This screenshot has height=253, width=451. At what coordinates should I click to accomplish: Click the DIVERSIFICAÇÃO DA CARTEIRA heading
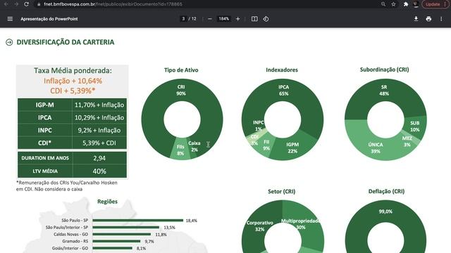tap(66, 42)
